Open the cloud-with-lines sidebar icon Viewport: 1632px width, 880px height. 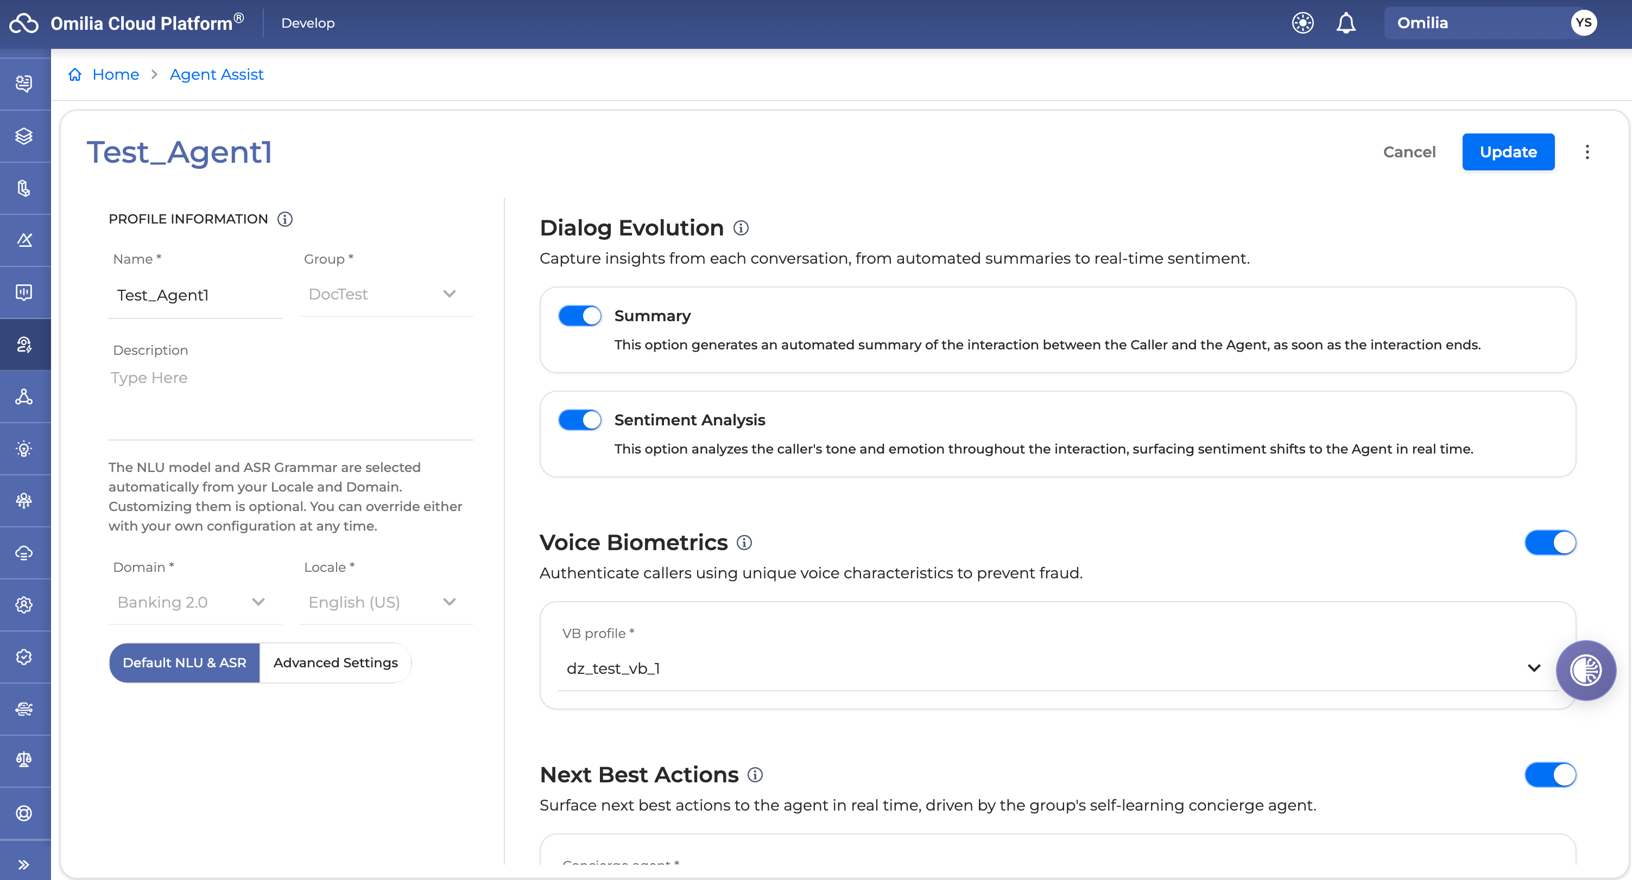click(24, 553)
